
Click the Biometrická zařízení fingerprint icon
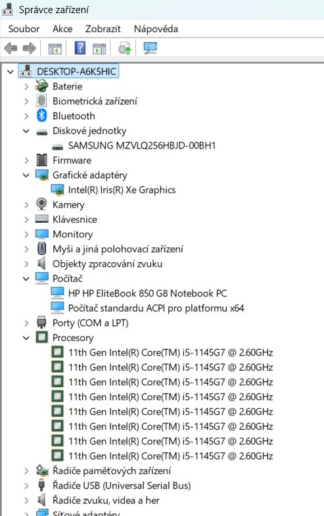[x=41, y=101]
